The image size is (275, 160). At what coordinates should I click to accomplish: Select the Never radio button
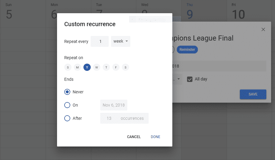coord(68,92)
